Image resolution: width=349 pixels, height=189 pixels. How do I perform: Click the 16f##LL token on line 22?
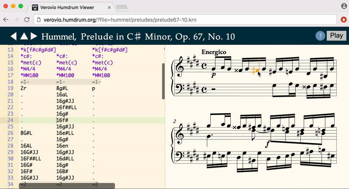(67, 108)
